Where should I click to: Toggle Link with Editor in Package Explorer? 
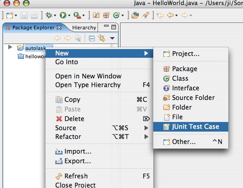[102, 38]
